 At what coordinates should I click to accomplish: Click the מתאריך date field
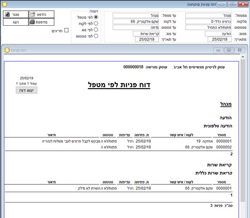pyautogui.click(x=220, y=39)
